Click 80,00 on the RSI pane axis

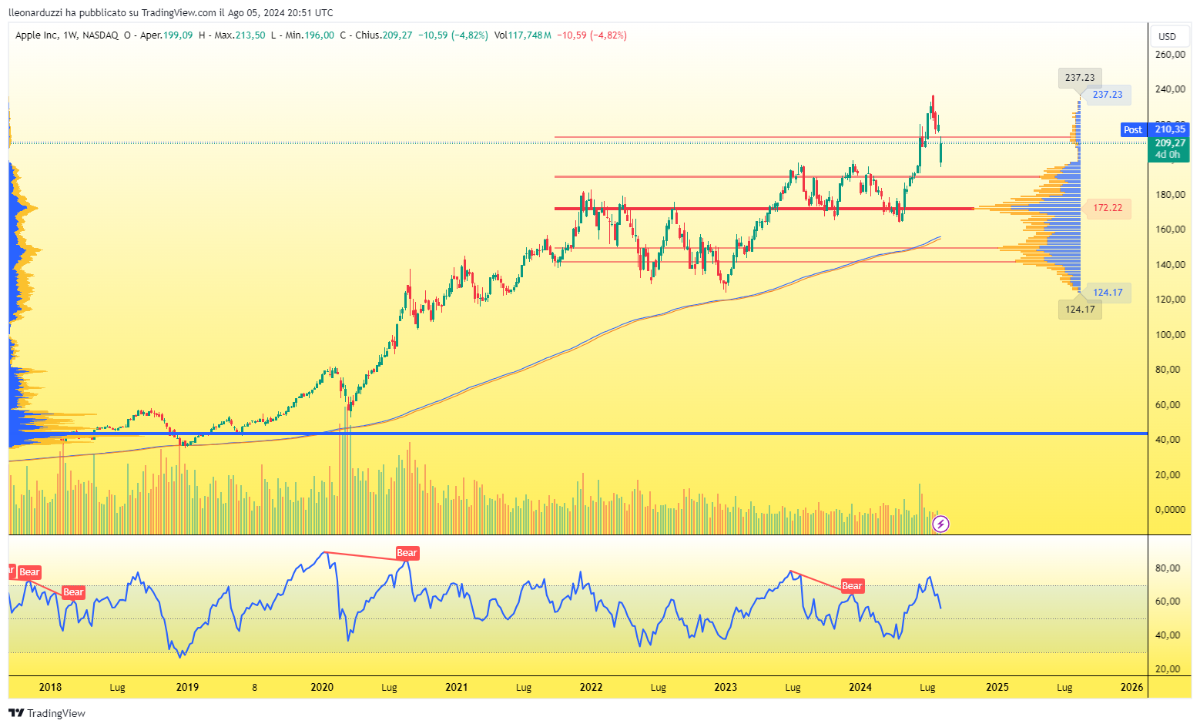1168,568
